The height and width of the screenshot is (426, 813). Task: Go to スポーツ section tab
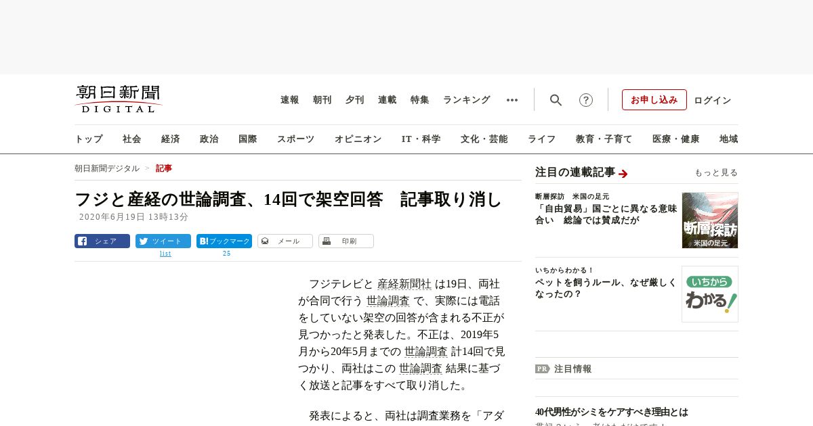click(295, 139)
